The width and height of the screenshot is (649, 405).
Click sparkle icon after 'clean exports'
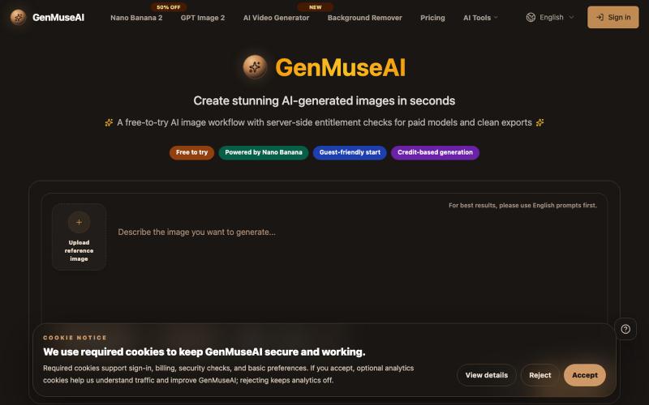pos(539,123)
